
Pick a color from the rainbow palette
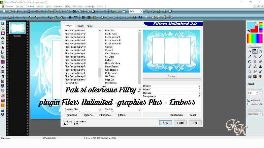click(254, 38)
